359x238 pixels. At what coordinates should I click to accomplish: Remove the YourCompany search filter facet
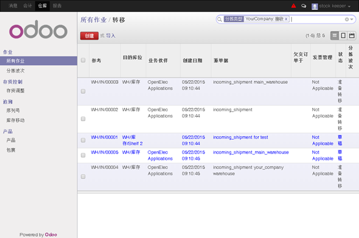coord(286,19)
